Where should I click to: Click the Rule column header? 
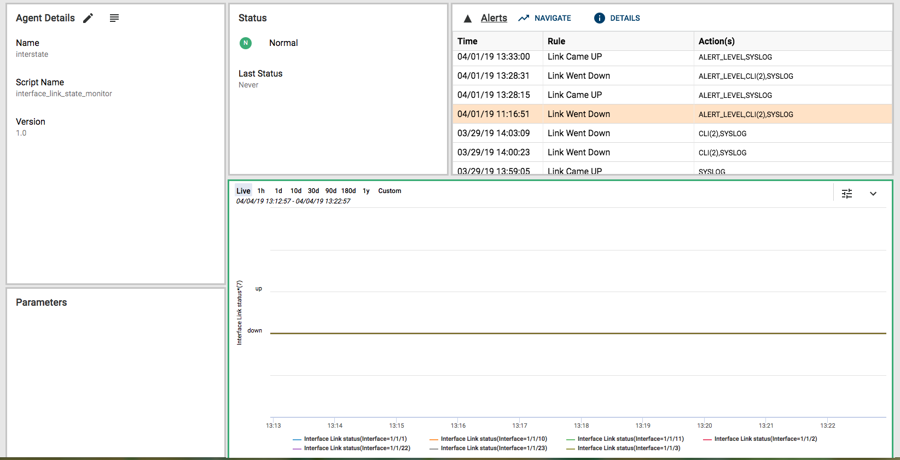click(x=618, y=41)
